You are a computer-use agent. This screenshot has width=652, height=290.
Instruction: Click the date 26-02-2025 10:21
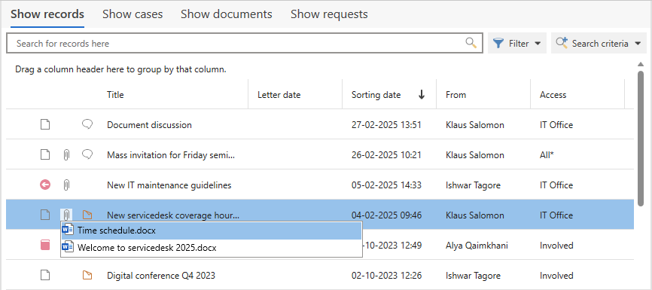[386, 155]
